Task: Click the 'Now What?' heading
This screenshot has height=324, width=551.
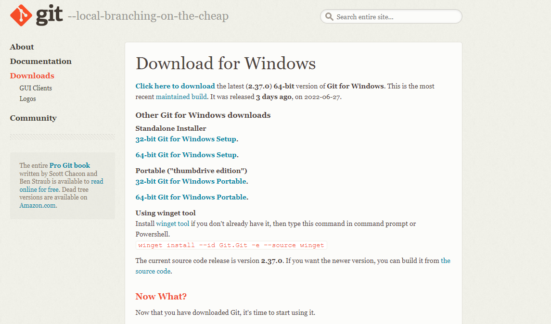Action: click(x=161, y=297)
